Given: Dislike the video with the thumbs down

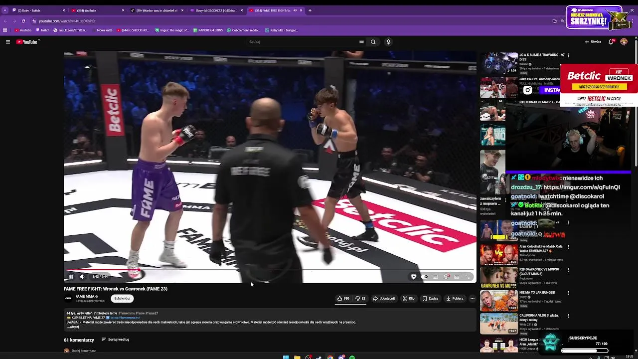Looking at the screenshot, I should click(360, 299).
